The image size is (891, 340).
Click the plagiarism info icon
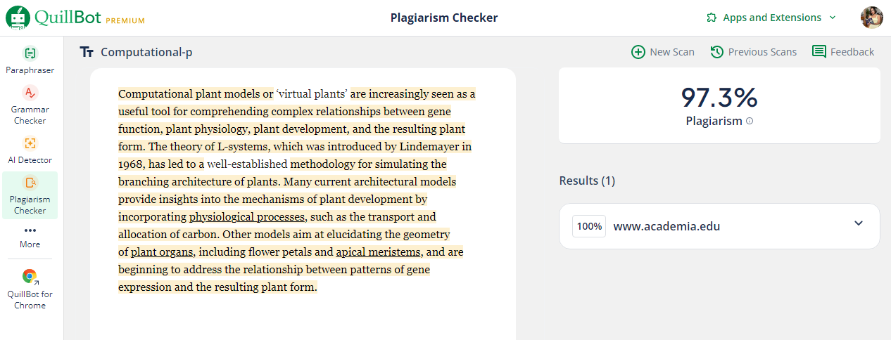pos(750,121)
